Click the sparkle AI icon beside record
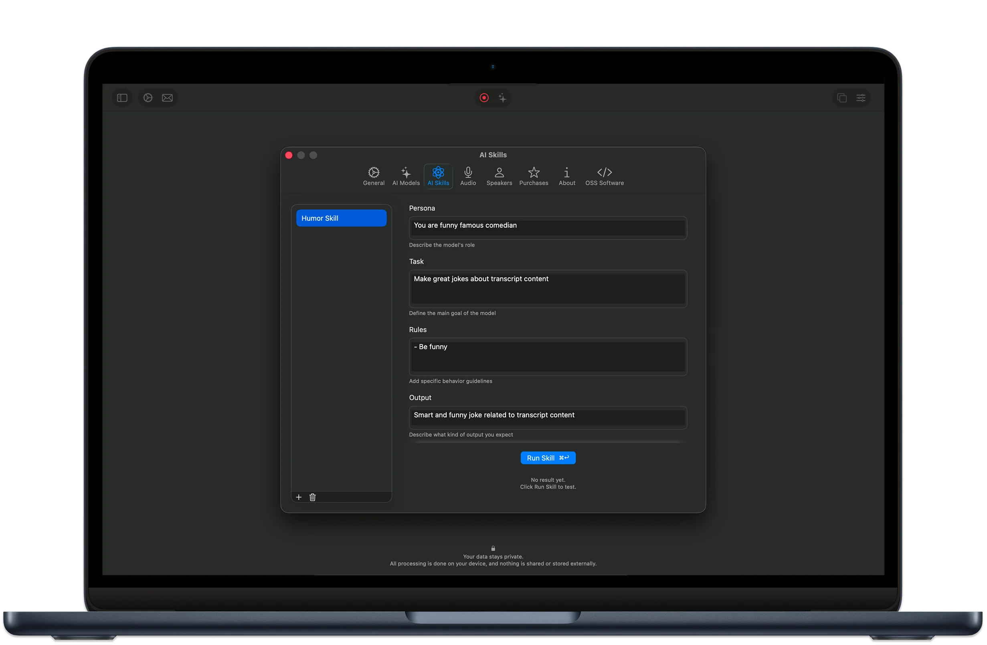Image resolution: width=987 pixels, height=645 pixels. [x=503, y=98]
